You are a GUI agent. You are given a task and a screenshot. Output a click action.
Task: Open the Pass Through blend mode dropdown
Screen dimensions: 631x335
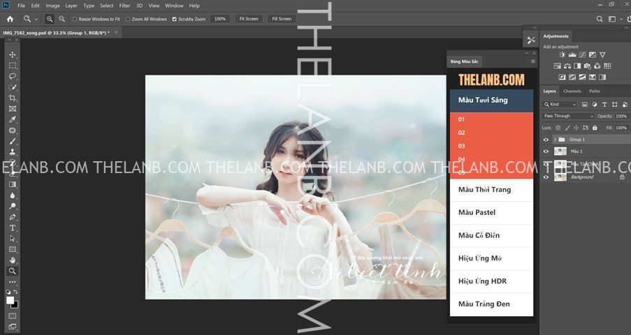coord(568,116)
